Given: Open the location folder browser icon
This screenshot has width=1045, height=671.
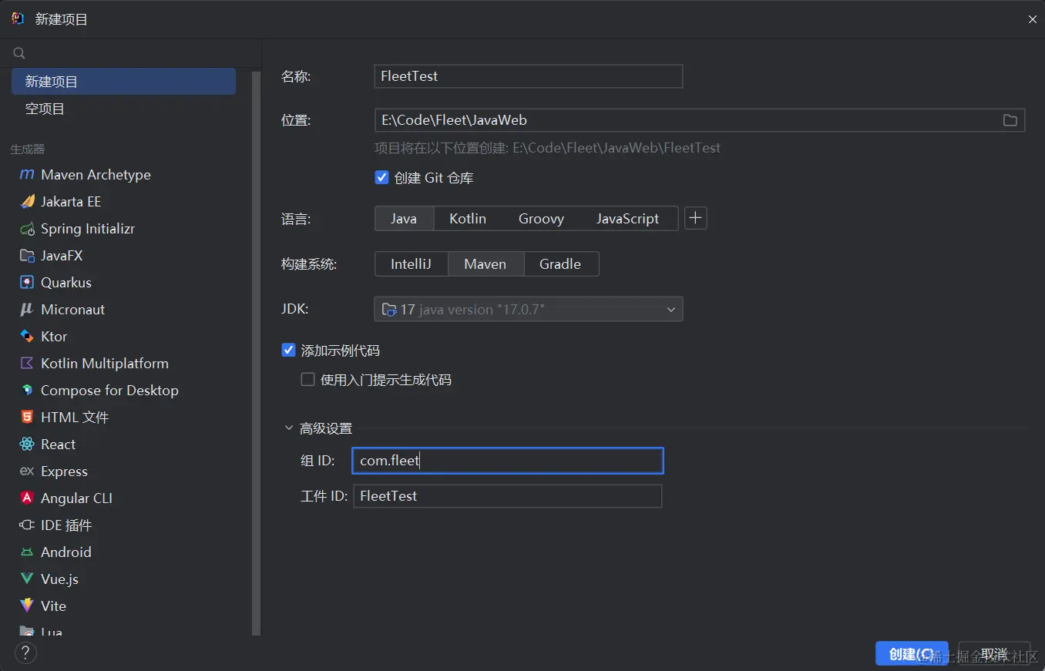Looking at the screenshot, I should [x=1010, y=120].
